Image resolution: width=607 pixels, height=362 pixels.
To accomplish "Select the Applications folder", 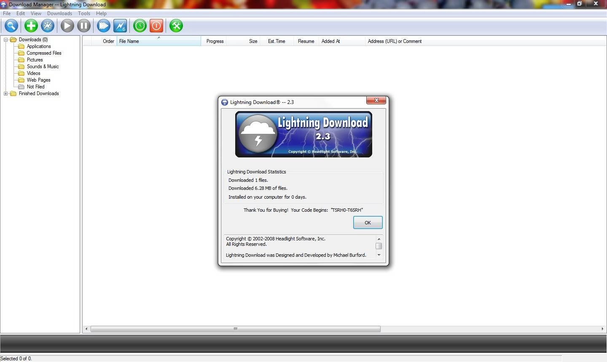I will click(x=38, y=46).
